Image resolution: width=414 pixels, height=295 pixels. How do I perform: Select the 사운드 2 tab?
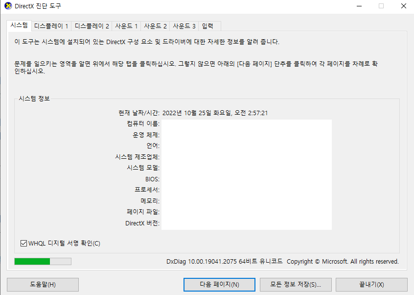[155, 26]
